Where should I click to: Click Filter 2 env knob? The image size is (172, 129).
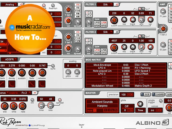pyautogui.click(x=142, y=47)
